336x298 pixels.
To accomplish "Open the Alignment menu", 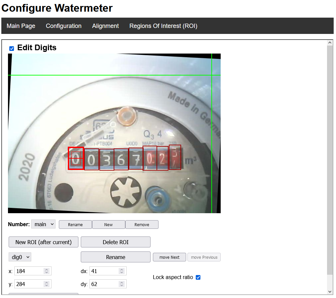I will 105,26.
